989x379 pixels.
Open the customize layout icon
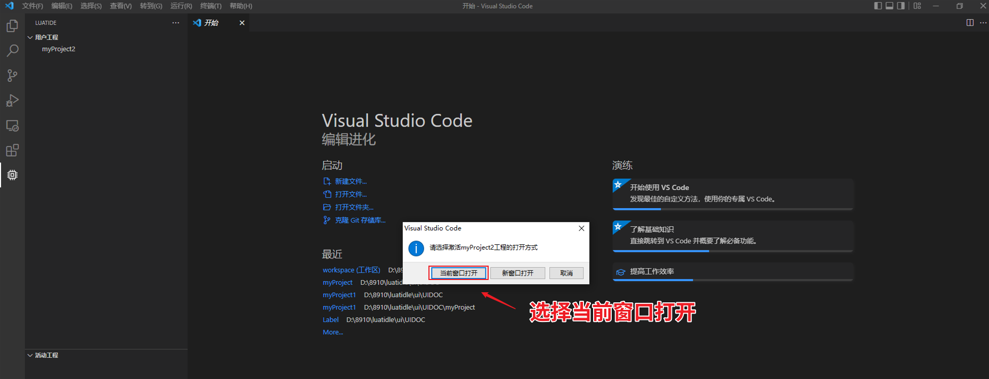point(917,6)
